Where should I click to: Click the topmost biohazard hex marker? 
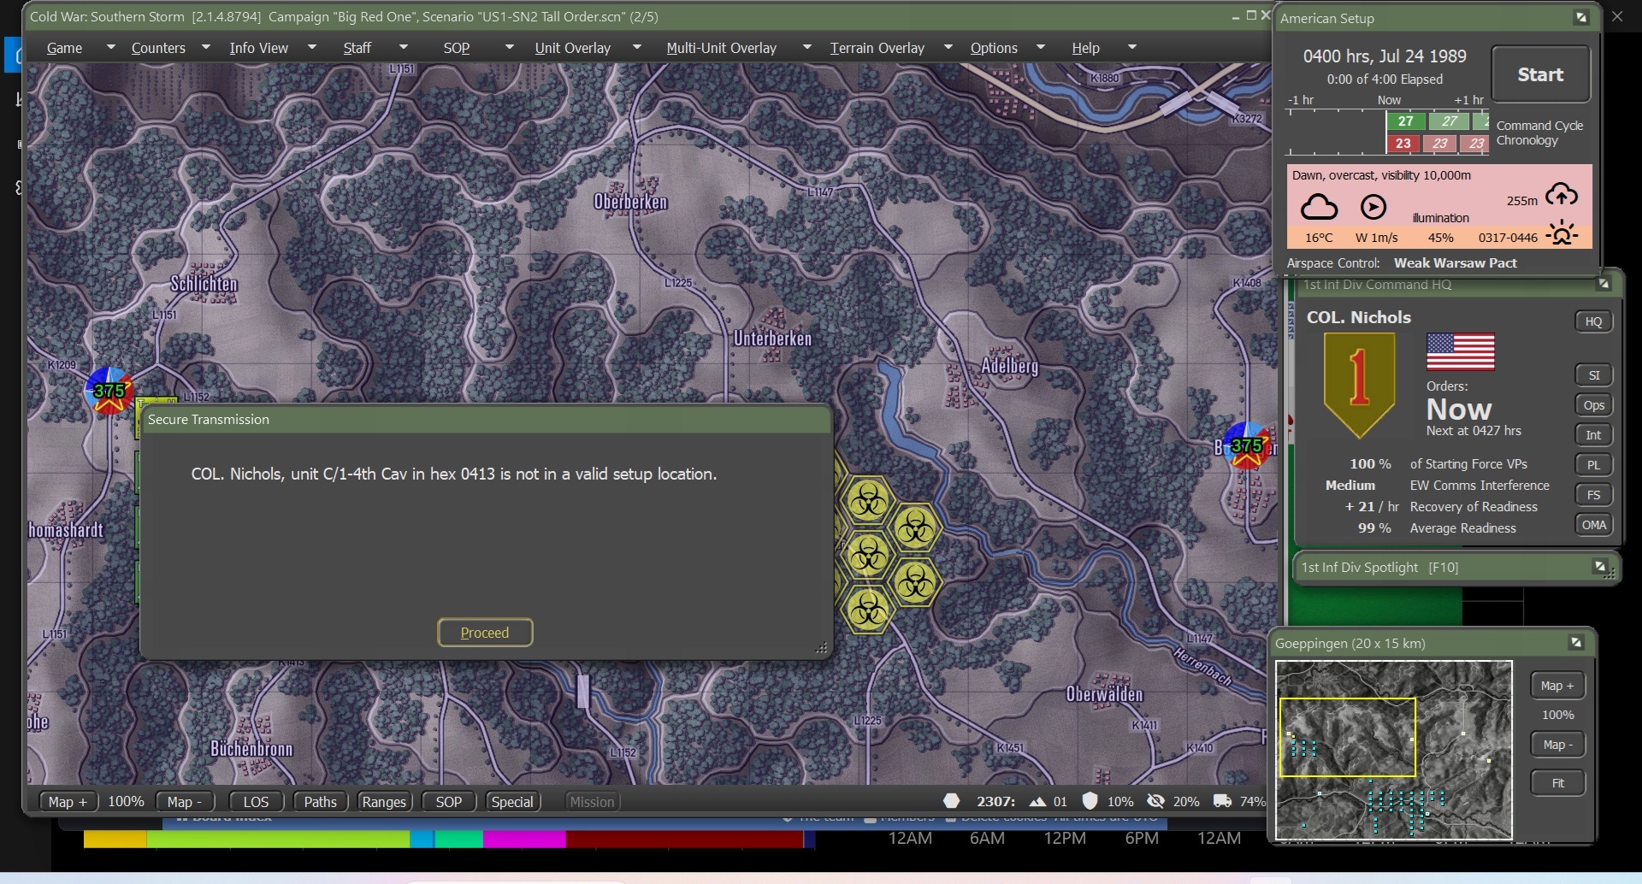coord(868,500)
